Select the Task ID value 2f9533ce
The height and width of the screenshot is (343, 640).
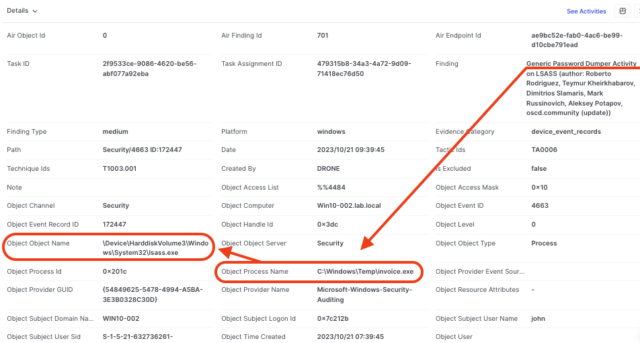pyautogui.click(x=149, y=69)
